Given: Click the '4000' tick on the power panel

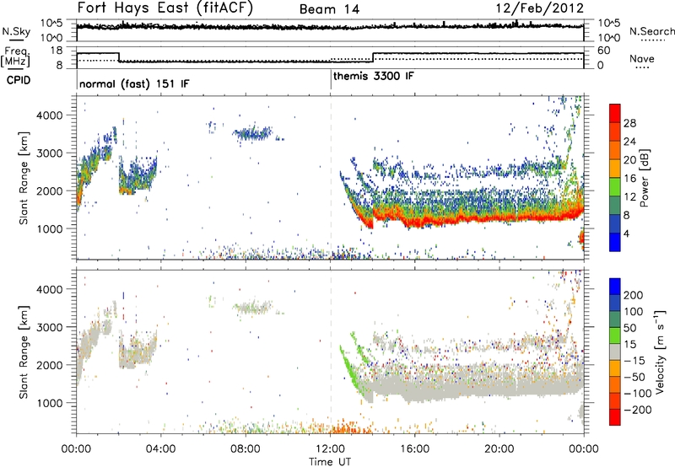Looking at the screenshot, I should pyautogui.click(x=49, y=115).
